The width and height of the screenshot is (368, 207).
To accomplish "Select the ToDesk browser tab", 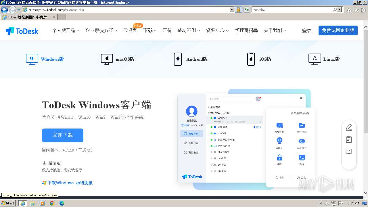I will 28,17.
